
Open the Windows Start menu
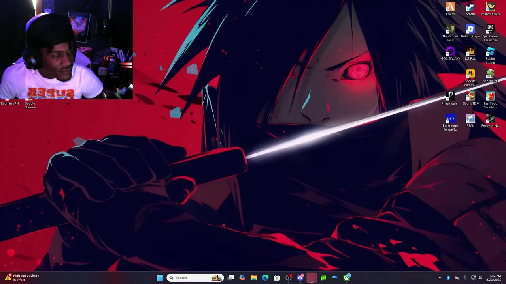(160, 278)
